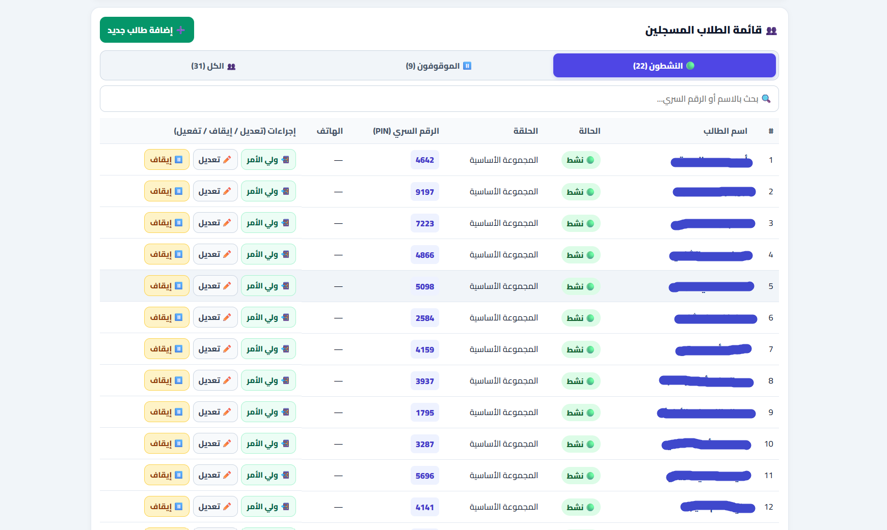Image resolution: width=887 pixels, height=530 pixels.
Task: Edit (تعديل) the student with PIN 4642
Action: coord(215,160)
